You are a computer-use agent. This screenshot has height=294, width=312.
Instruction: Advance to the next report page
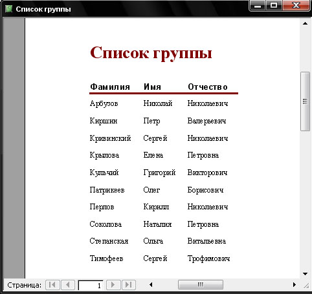[113, 285]
